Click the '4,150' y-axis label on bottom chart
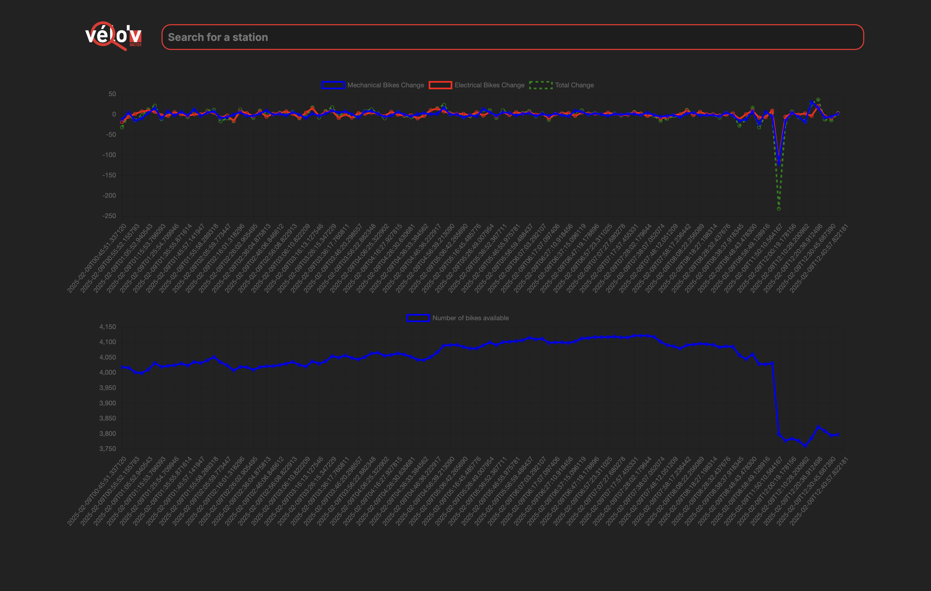Screen dimensions: 931x591 pyautogui.click(x=107, y=327)
